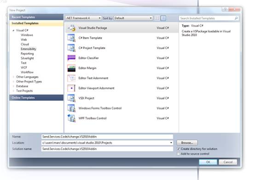
Task: Open the Recent Templates section
Action: click(x=36, y=17)
